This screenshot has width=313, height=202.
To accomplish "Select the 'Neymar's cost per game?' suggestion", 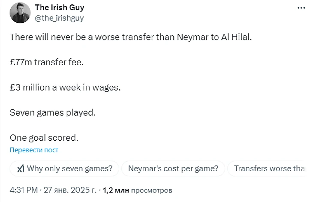I will 176,169.
